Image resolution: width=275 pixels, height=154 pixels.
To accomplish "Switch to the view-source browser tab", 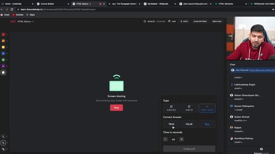I will coord(195,4).
